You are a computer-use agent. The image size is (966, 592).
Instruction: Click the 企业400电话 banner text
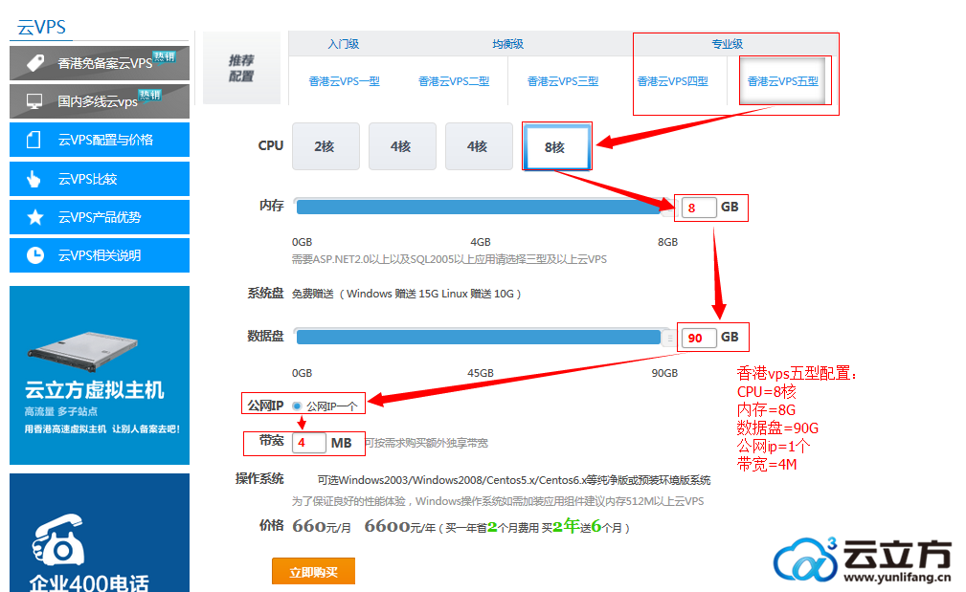click(89, 582)
